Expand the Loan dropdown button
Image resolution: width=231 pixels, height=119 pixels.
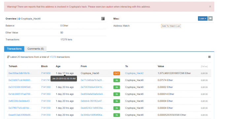tap(203, 19)
